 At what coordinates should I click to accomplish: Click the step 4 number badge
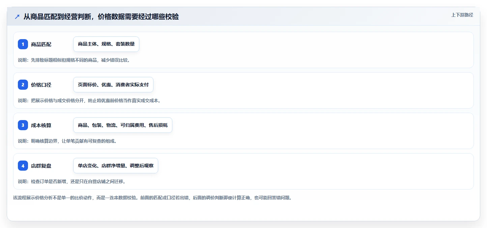click(23, 166)
